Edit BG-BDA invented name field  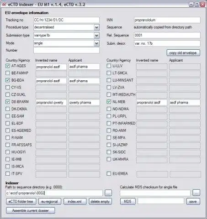[51, 81]
